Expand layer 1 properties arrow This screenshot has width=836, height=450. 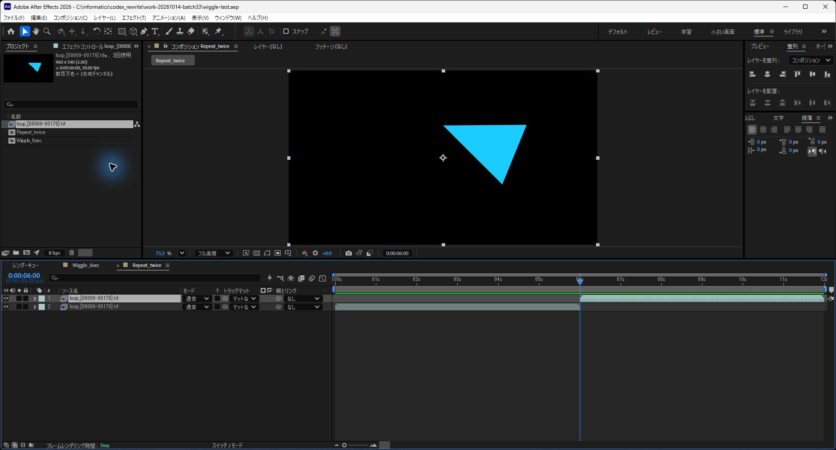click(x=35, y=299)
